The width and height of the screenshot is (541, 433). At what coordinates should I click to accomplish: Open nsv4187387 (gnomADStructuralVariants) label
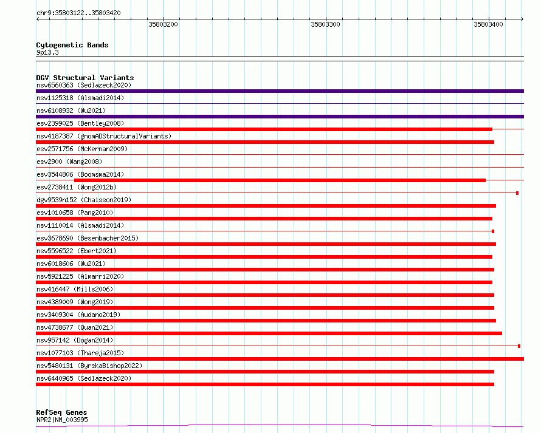104,136
